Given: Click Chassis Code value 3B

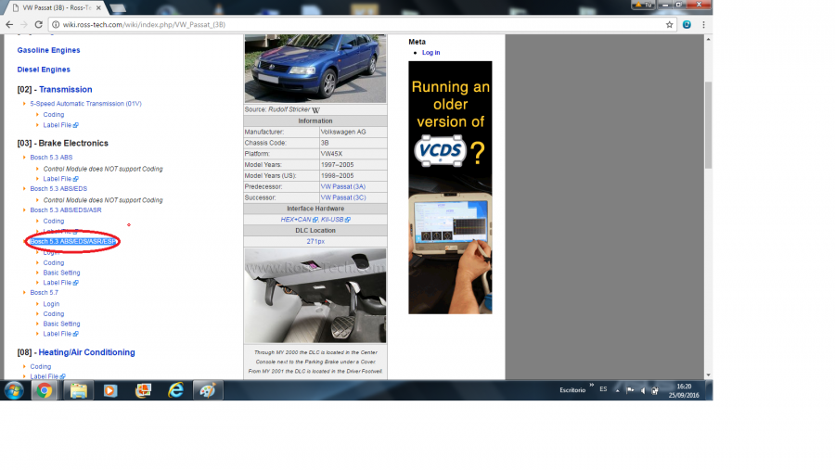Looking at the screenshot, I should (x=325, y=143).
